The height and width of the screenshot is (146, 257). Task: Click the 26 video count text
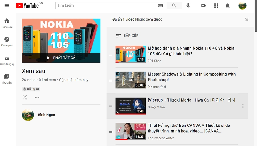[29, 80]
